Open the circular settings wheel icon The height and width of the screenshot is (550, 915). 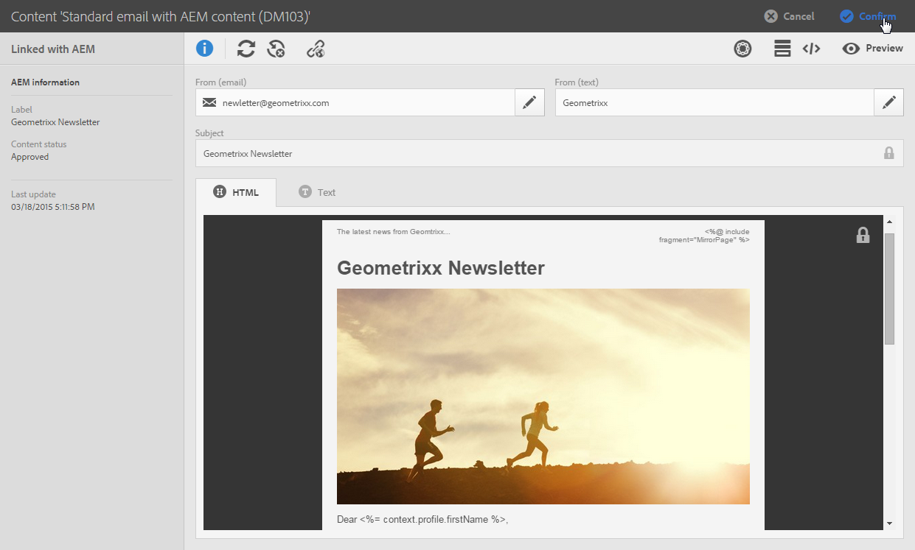click(x=742, y=49)
